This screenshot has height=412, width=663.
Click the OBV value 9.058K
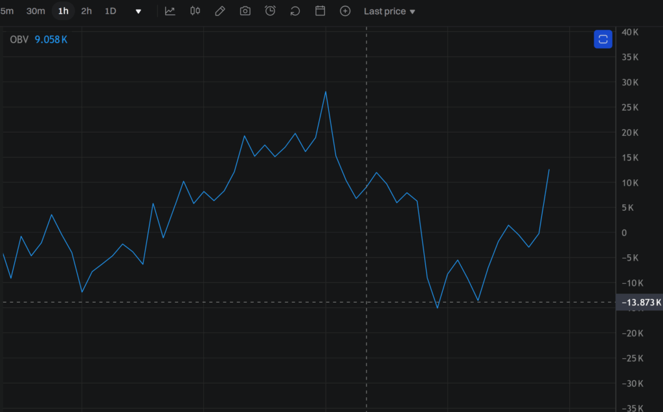(x=51, y=39)
